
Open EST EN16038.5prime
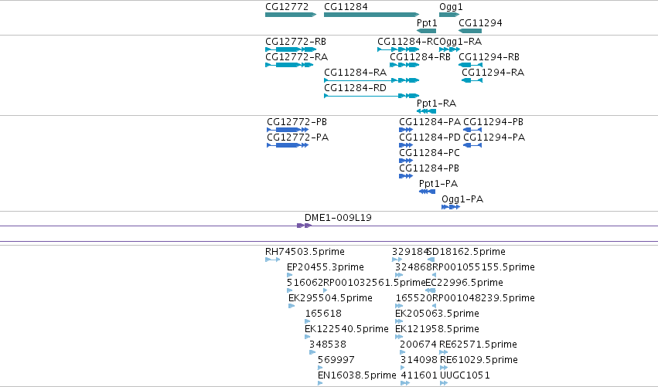pos(357,375)
